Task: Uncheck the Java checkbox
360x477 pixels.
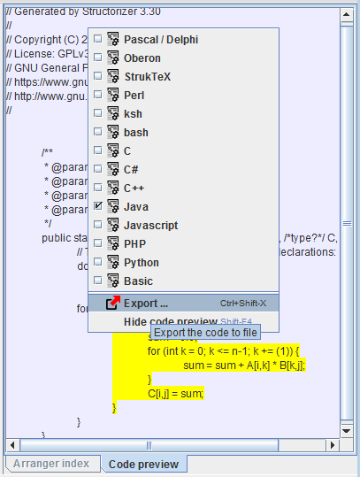Action: (98, 206)
